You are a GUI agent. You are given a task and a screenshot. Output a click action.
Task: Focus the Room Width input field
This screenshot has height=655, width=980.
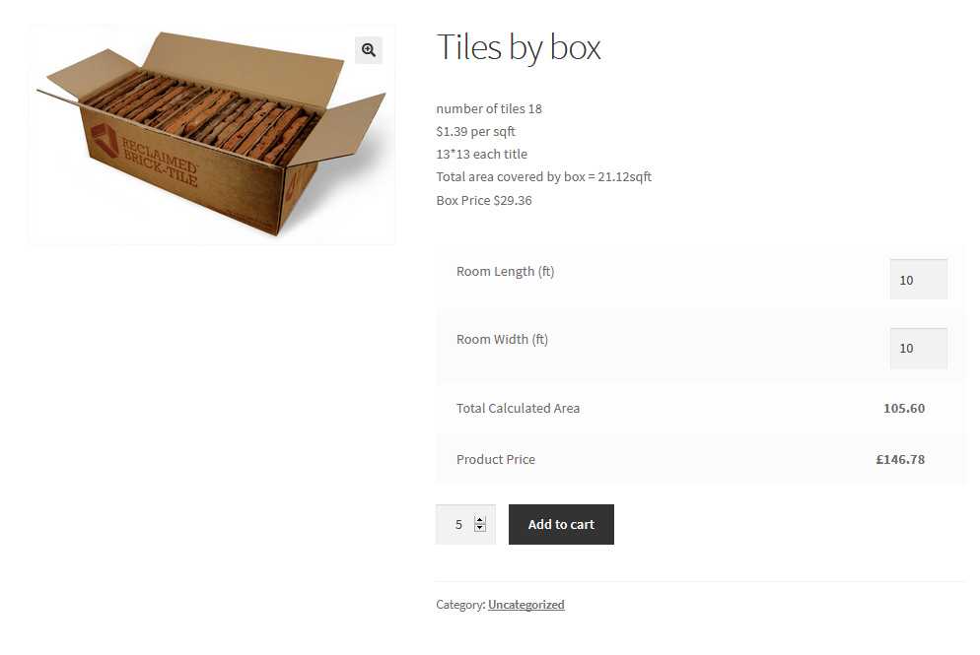coord(918,348)
